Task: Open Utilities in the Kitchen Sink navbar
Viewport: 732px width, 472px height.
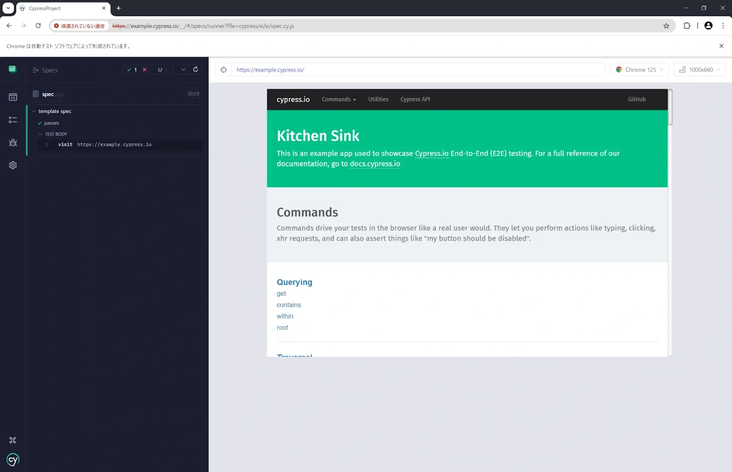Action: pyautogui.click(x=378, y=99)
